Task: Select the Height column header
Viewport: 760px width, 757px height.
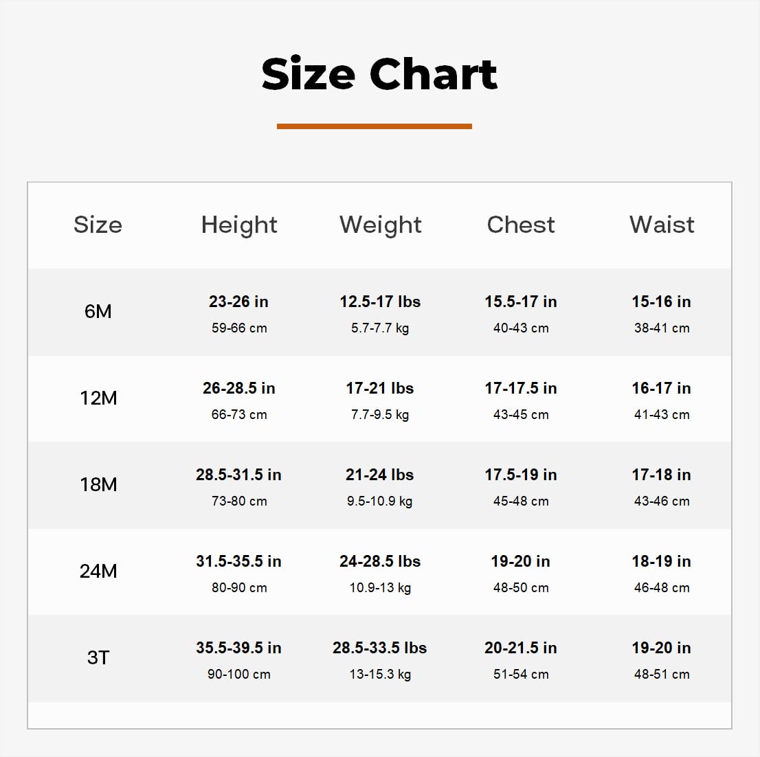Action: tap(239, 225)
